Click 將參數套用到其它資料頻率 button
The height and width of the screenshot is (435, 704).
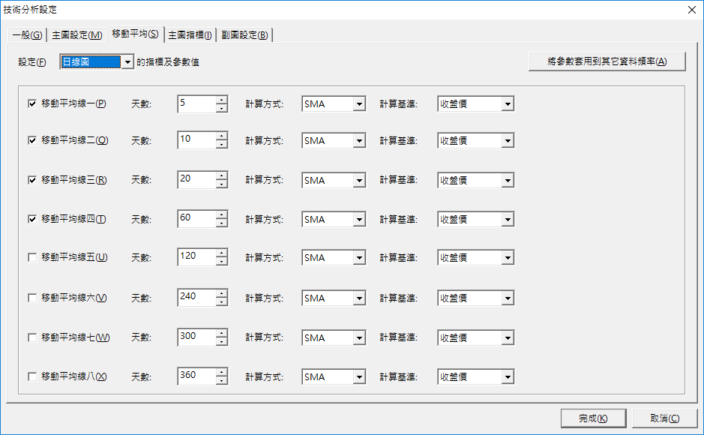click(607, 61)
